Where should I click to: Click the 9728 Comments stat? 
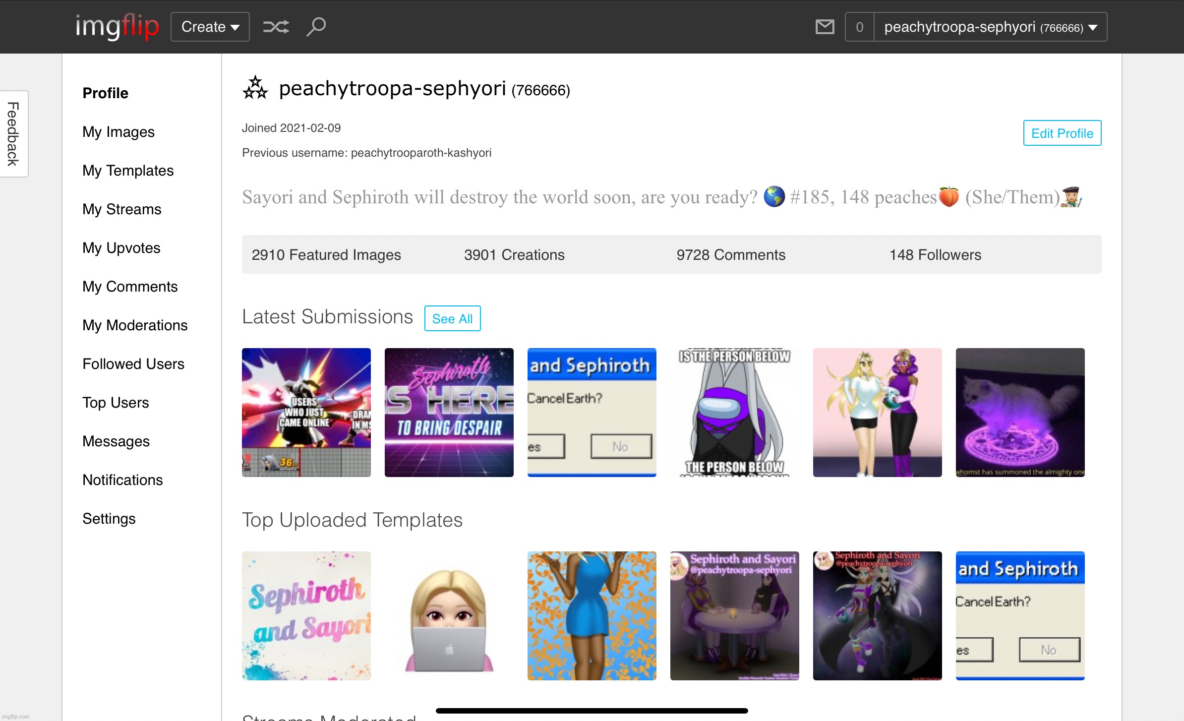pos(731,254)
